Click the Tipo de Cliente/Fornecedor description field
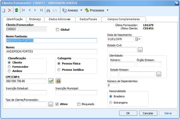The height and width of the screenshot is (119, 180). (x=34, y=104)
